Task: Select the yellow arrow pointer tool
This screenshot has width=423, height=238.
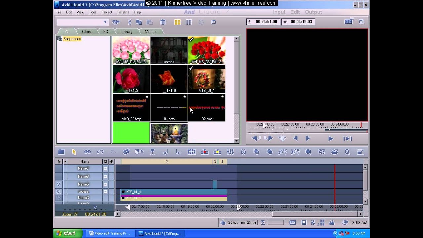Action: (x=74, y=152)
